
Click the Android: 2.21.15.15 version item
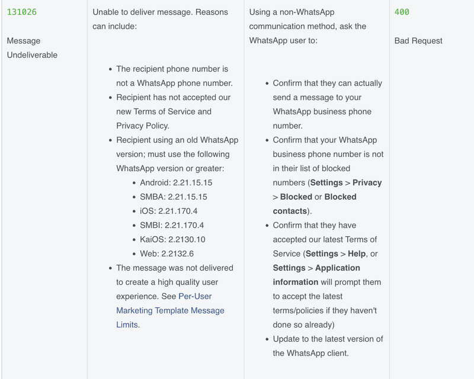click(176, 182)
